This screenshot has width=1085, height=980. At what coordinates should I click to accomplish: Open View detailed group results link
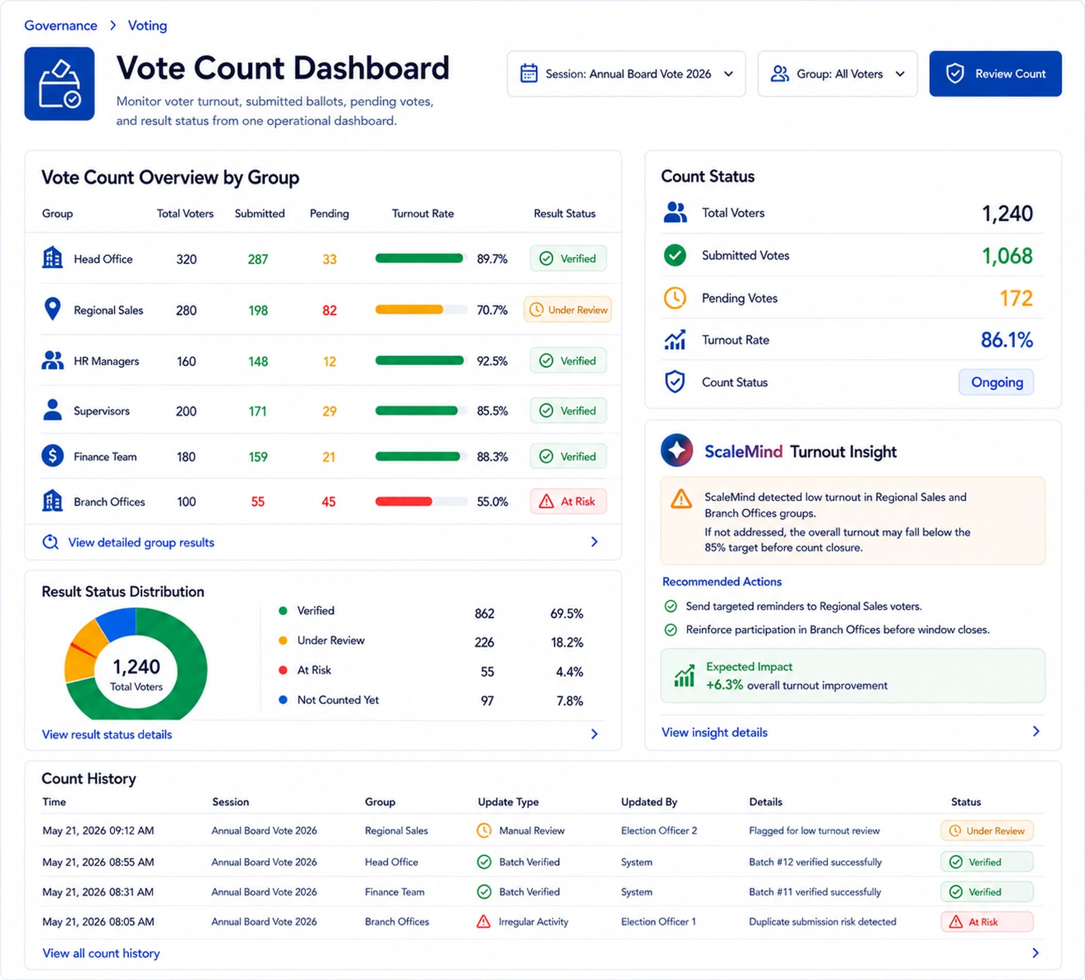point(141,542)
